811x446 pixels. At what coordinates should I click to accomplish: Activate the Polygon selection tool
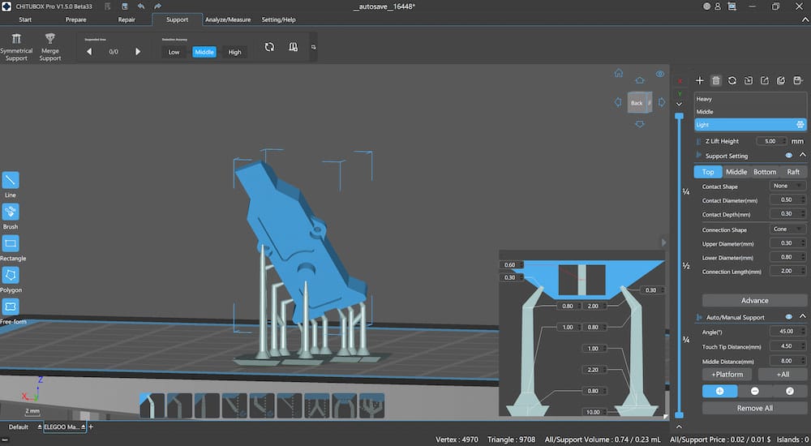[x=11, y=275]
